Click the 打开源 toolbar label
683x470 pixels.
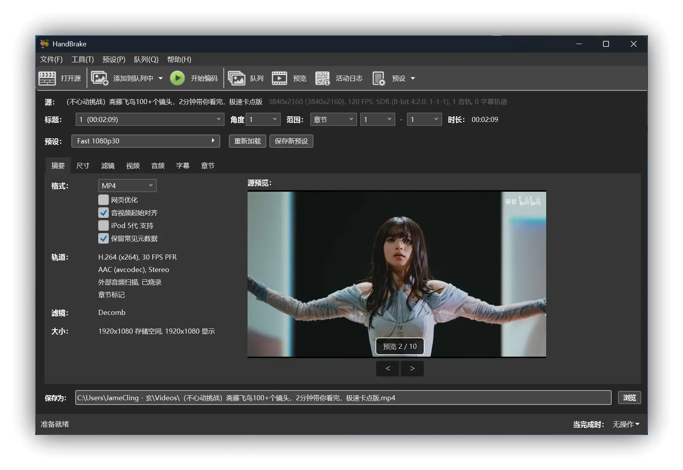pos(71,78)
